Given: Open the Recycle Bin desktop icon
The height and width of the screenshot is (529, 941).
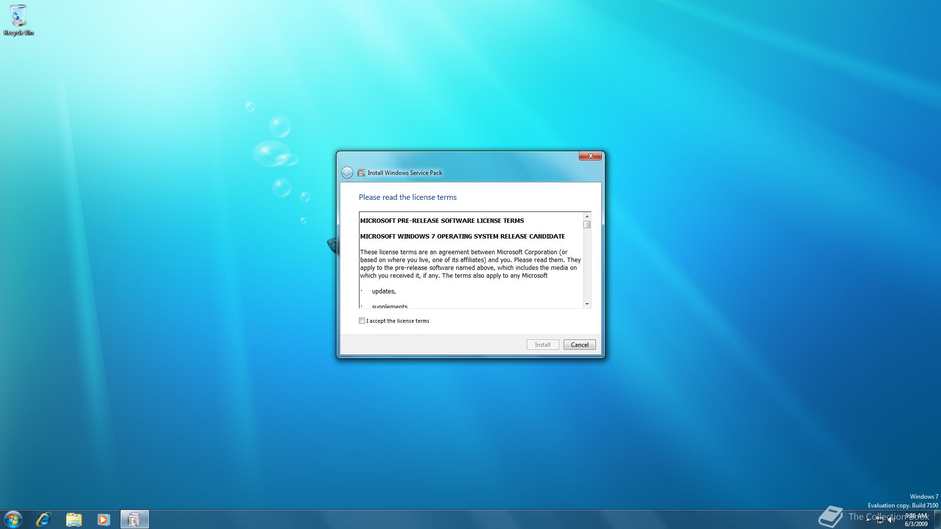Looking at the screenshot, I should pyautogui.click(x=19, y=20).
